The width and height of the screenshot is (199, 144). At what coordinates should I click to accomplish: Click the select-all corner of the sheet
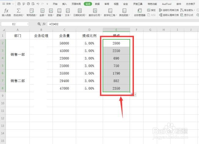(x=4, y=30)
